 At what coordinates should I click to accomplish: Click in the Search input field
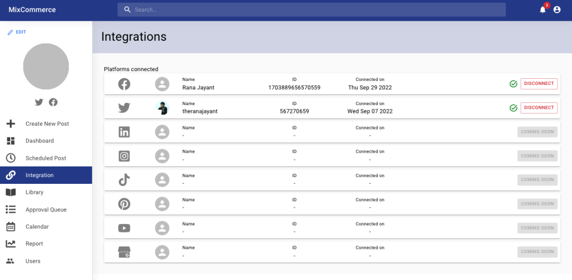[313, 10]
